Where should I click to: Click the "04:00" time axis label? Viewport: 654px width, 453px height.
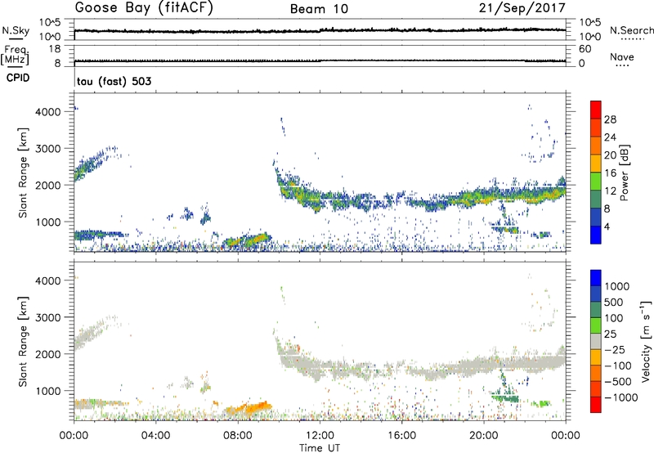click(155, 436)
